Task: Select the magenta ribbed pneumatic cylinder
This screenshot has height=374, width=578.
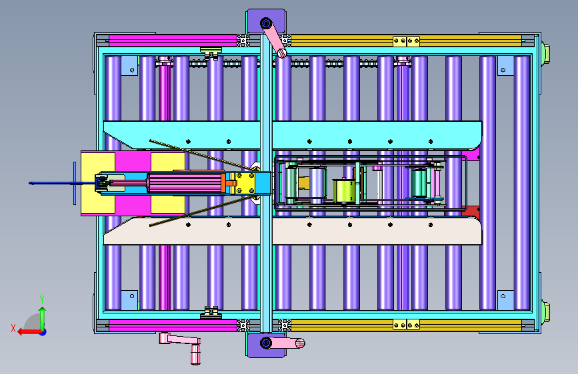Action: click(x=184, y=183)
